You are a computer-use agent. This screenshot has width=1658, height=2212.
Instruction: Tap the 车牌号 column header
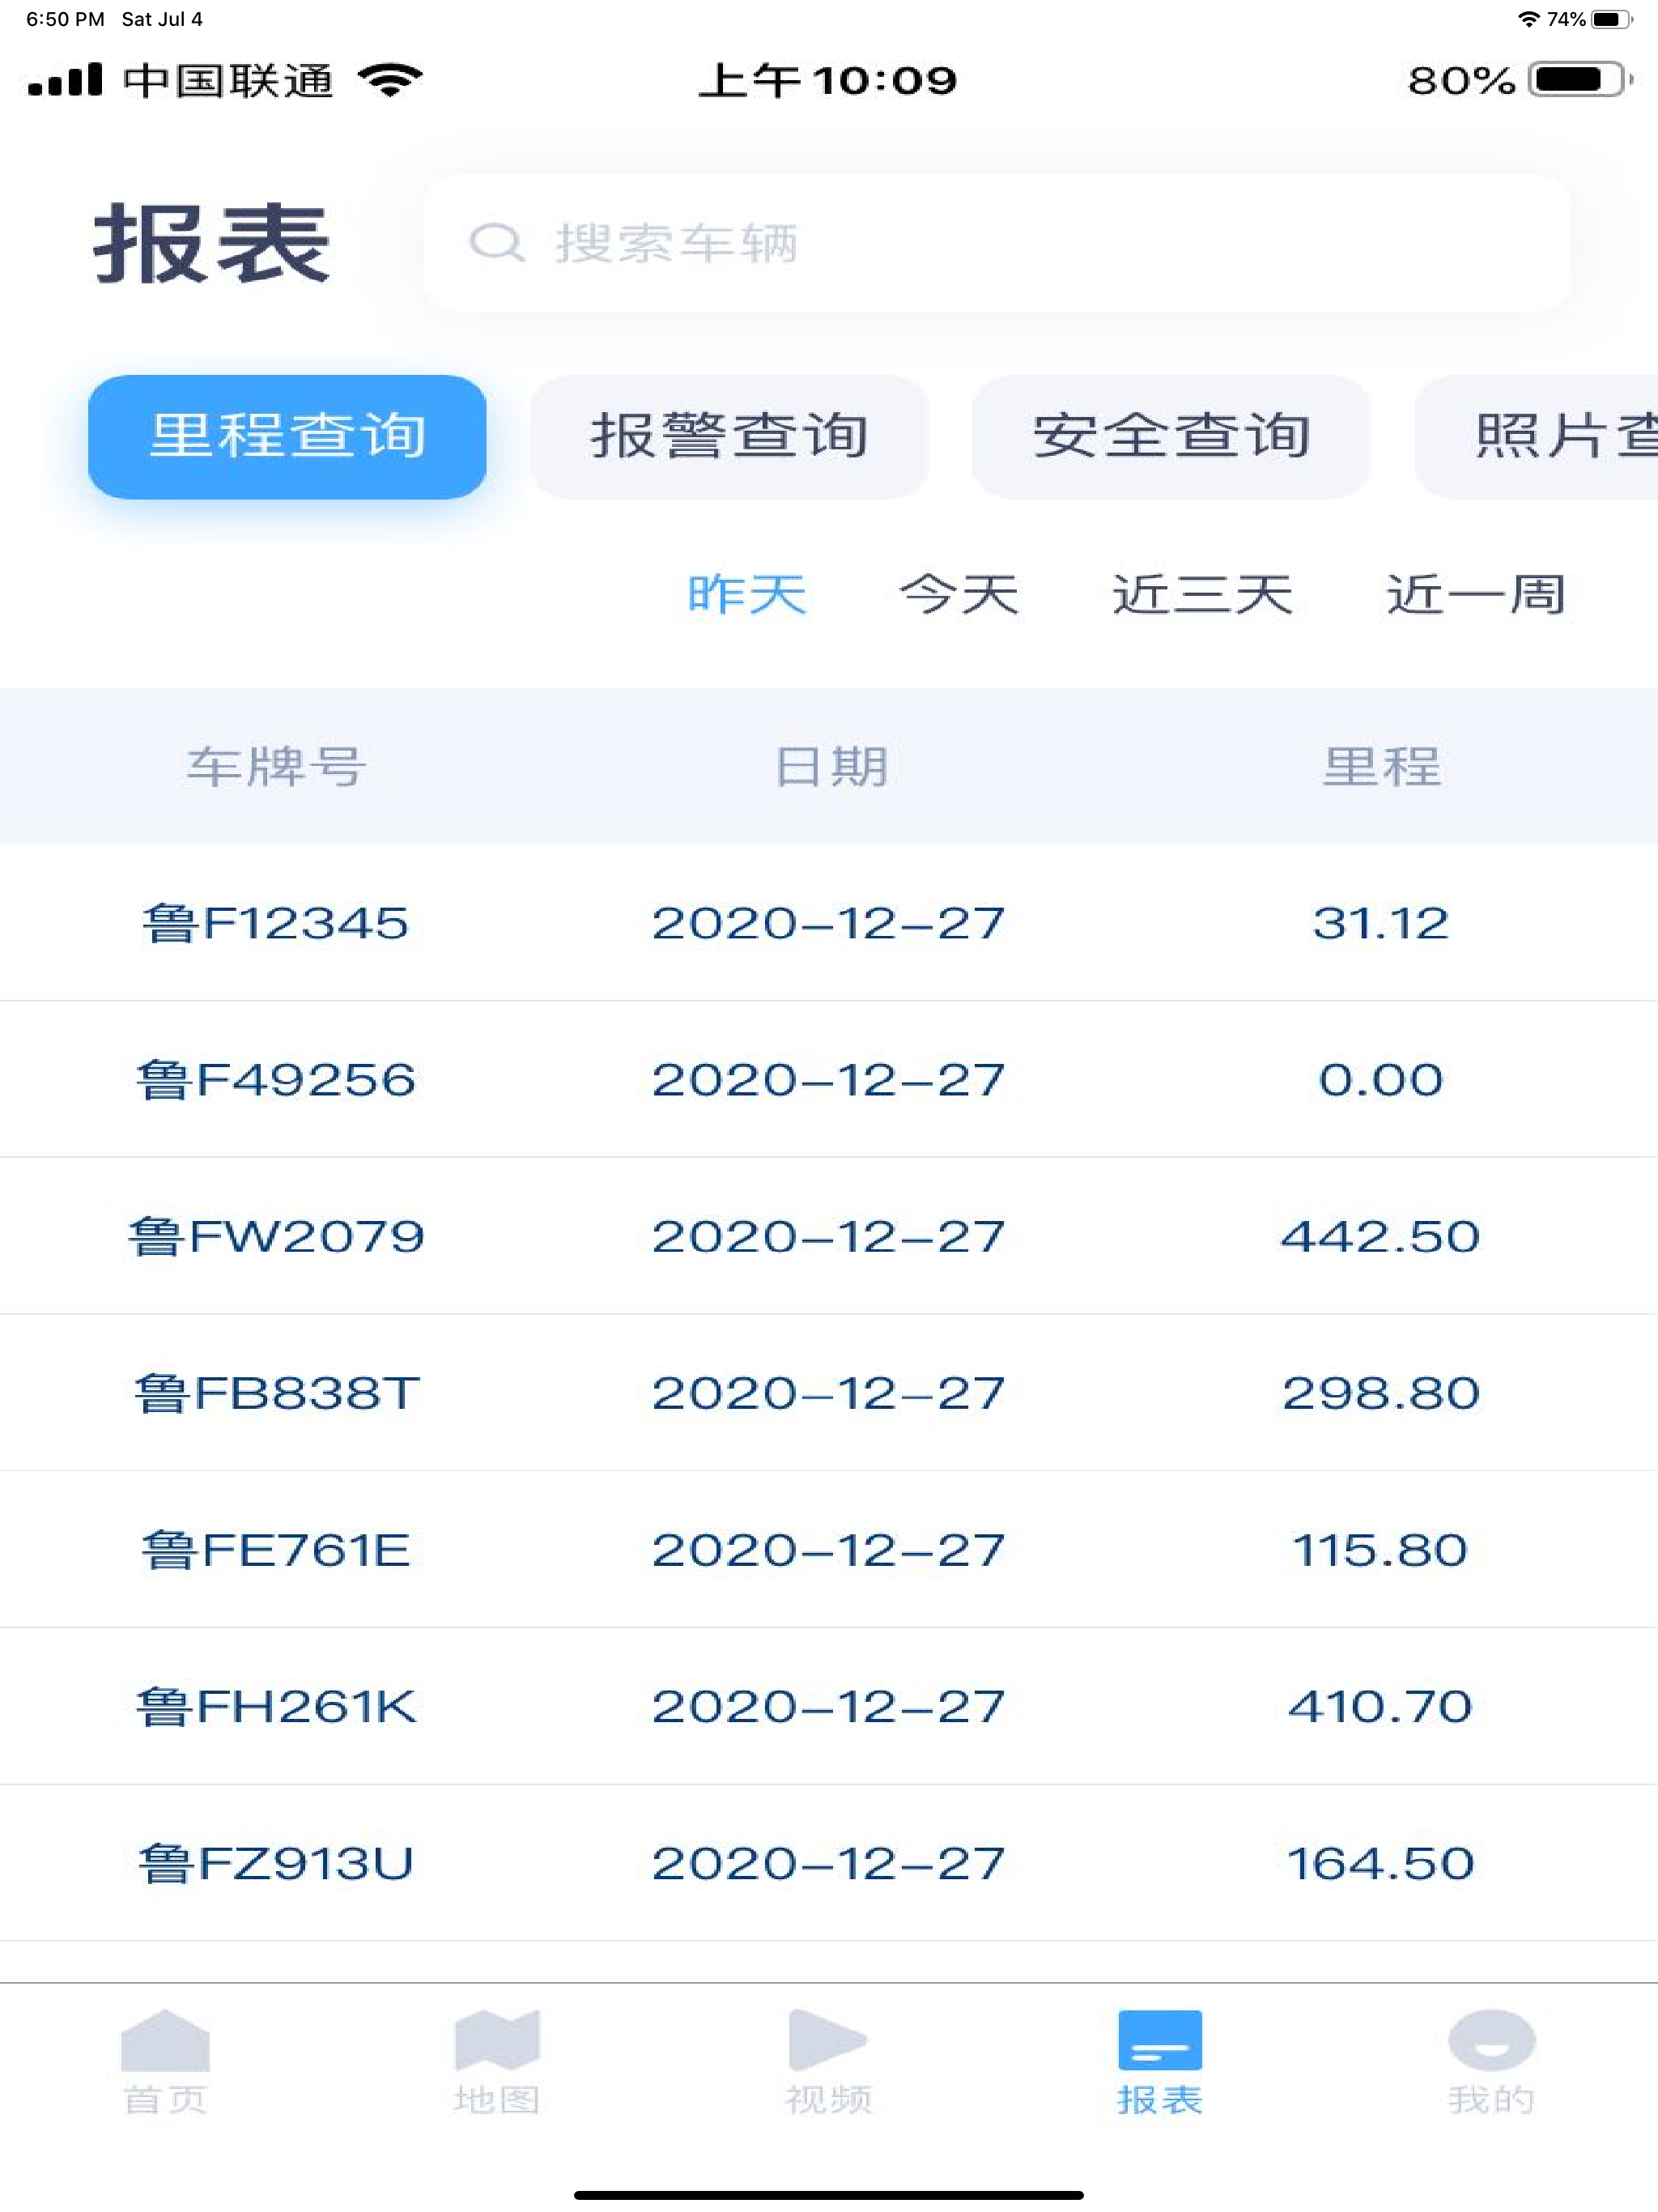(x=276, y=767)
